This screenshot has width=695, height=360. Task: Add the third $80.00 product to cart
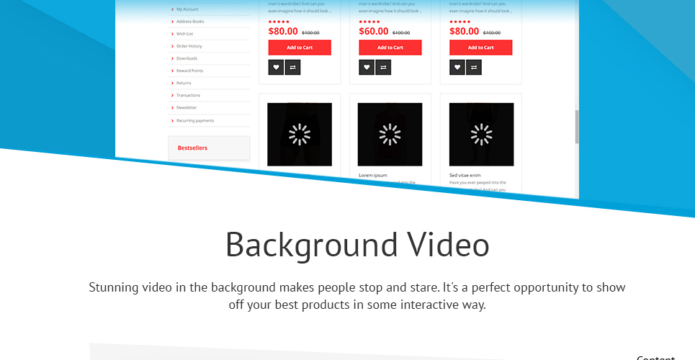click(x=481, y=48)
